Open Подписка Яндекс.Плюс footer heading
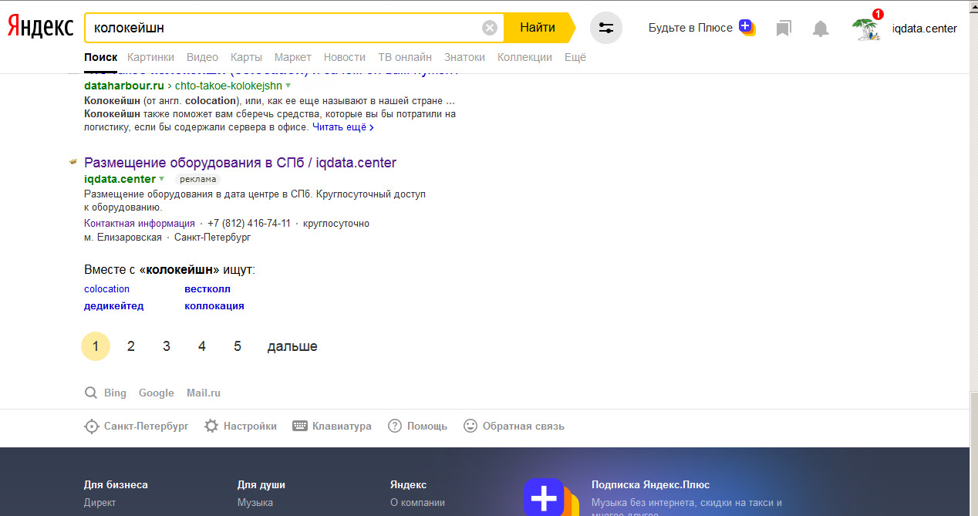Screen dimensions: 978x516 click(x=651, y=485)
